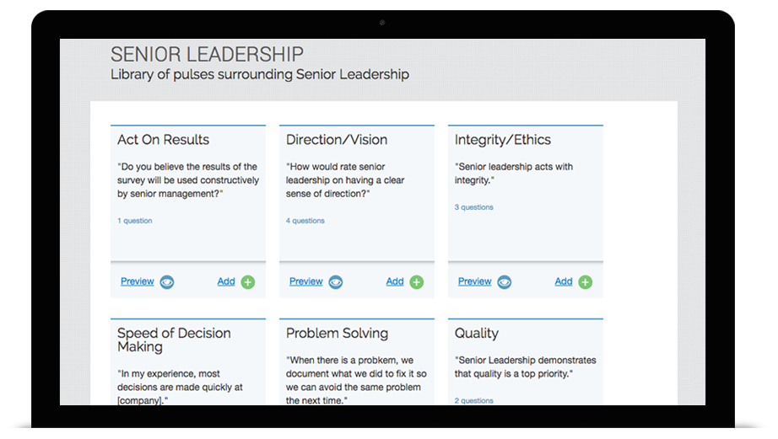Screen dimensions: 778x439
Task: Select the Add link on Integrity/Ethics
Action: click(x=563, y=281)
